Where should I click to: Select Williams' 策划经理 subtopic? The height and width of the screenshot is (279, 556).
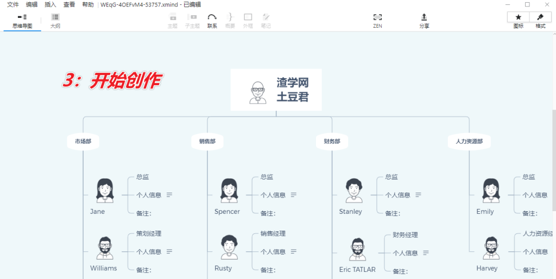[x=149, y=233]
